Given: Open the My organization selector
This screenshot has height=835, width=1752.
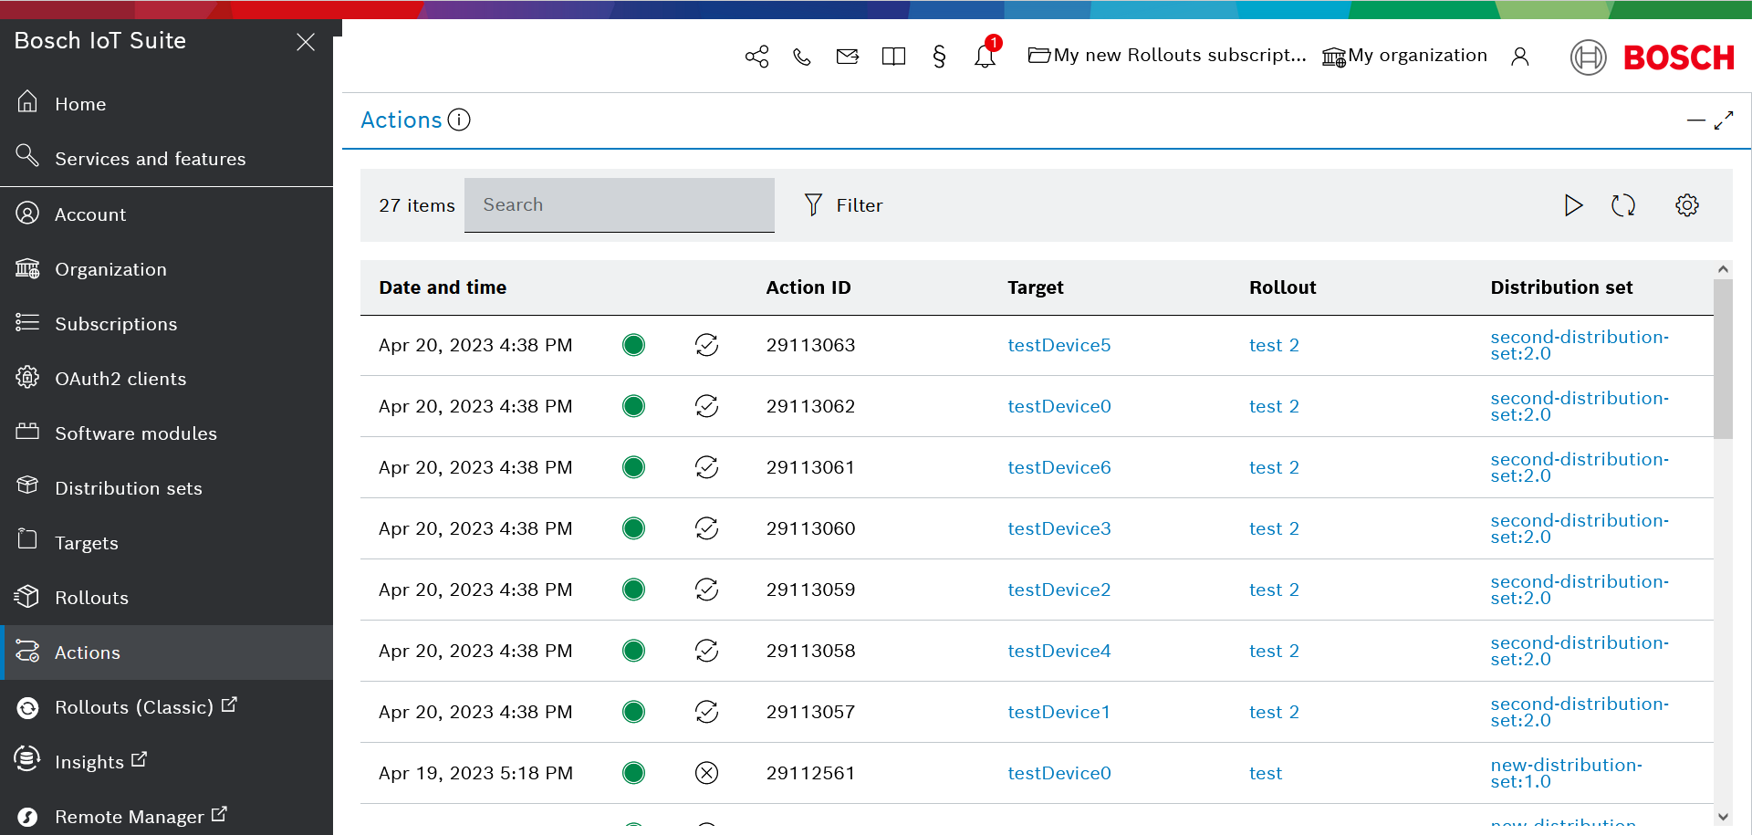Looking at the screenshot, I should [1405, 56].
